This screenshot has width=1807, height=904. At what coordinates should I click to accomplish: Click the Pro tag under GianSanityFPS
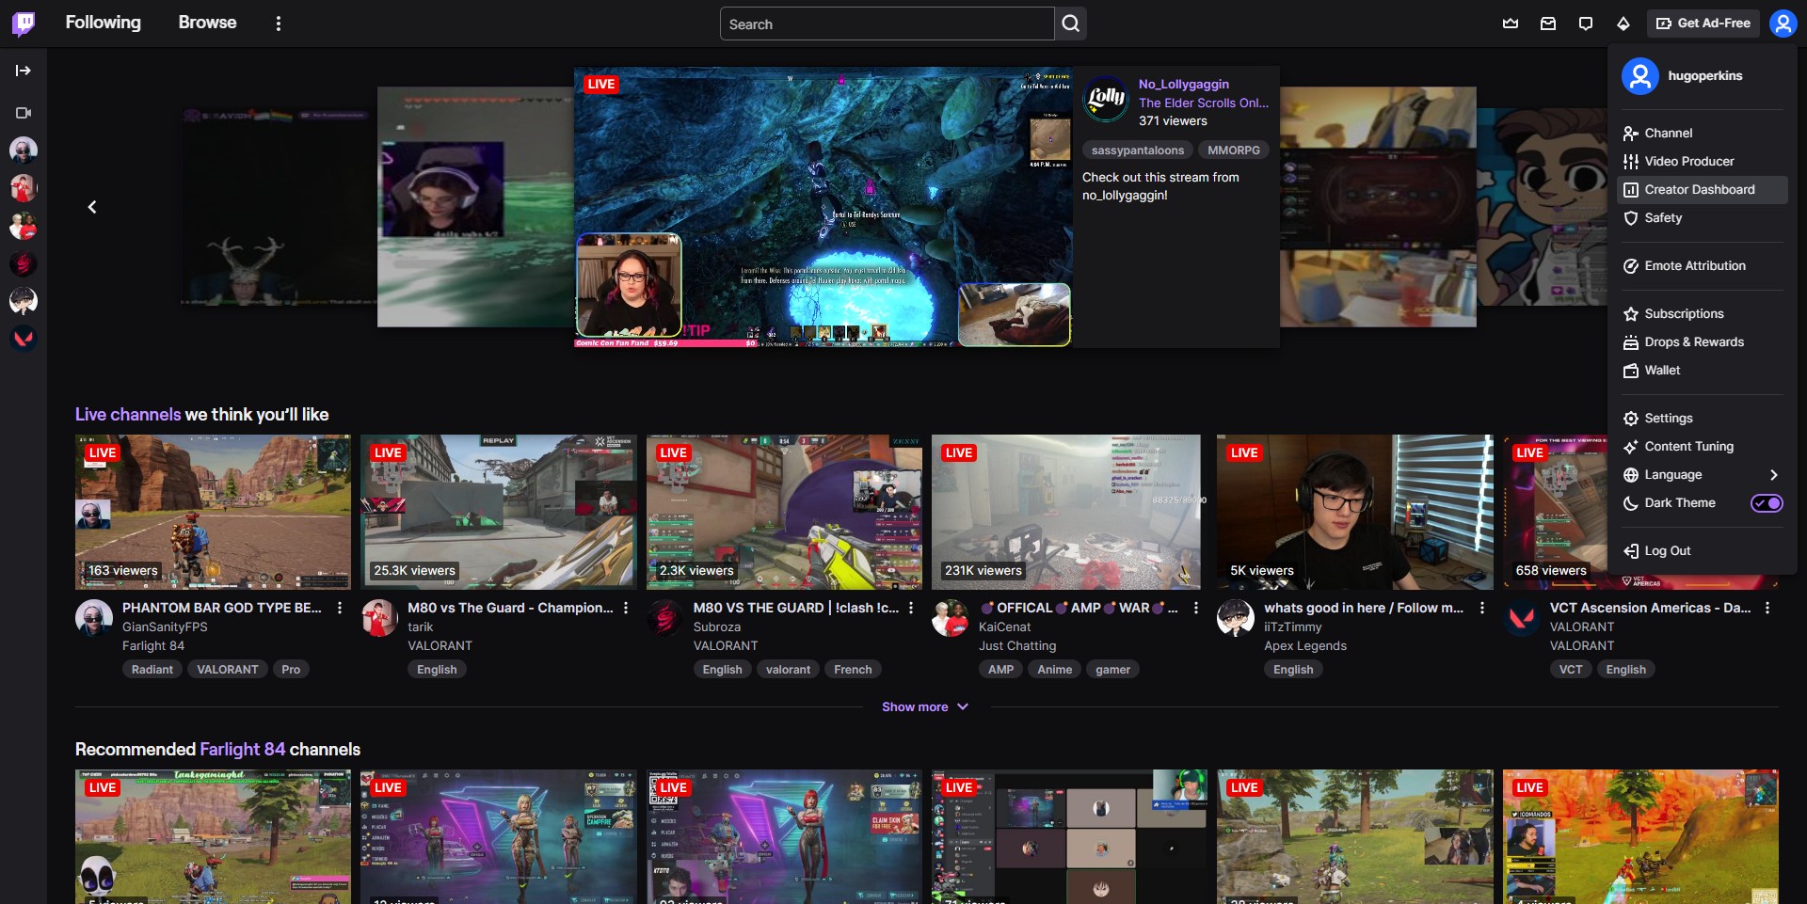(291, 670)
